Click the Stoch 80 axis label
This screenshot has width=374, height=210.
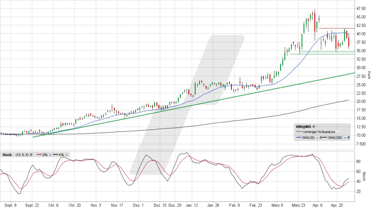[358, 161]
